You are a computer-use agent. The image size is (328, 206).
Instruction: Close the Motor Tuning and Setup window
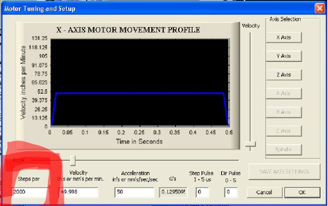tap(319, 8)
